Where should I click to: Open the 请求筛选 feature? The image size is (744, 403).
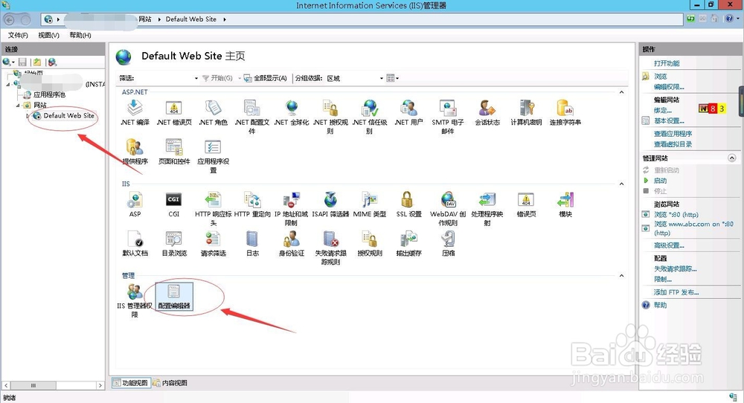213,244
